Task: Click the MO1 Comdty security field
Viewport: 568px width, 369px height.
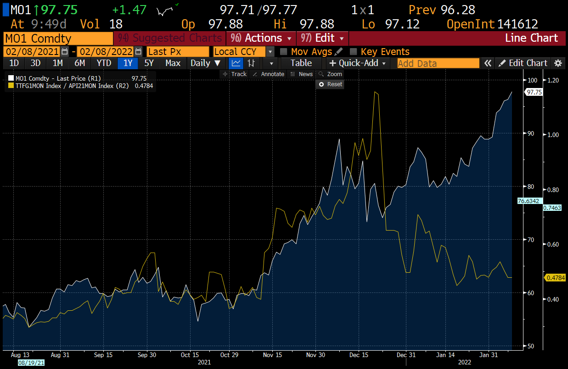Action: click(x=58, y=38)
